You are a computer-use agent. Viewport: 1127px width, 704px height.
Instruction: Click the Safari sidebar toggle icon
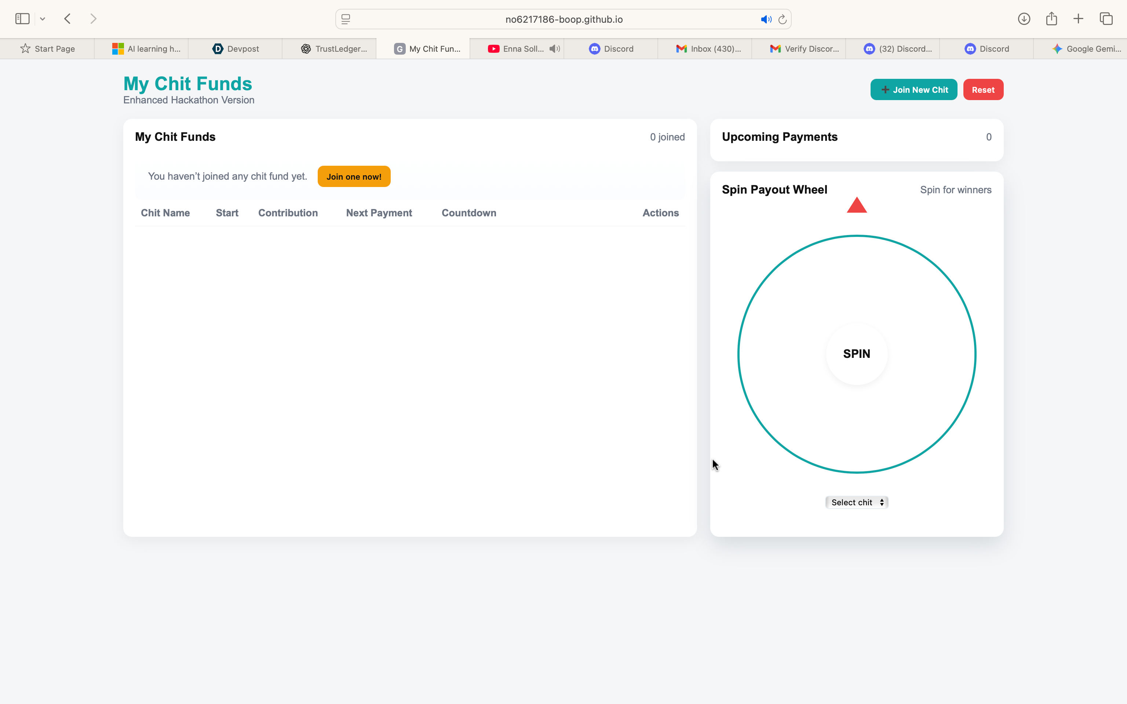pos(22,19)
